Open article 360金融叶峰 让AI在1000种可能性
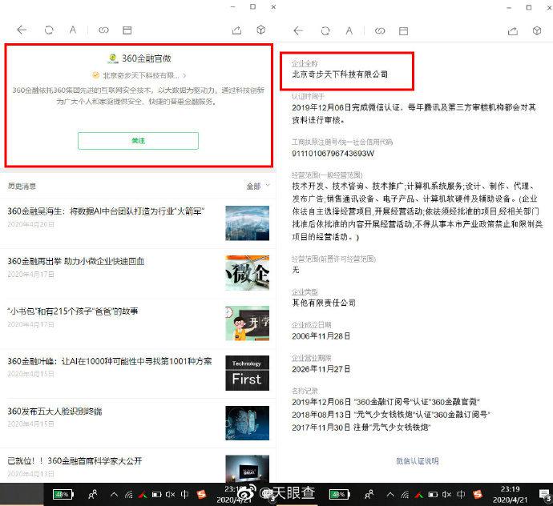The height and width of the screenshot is (506, 553). coord(110,361)
